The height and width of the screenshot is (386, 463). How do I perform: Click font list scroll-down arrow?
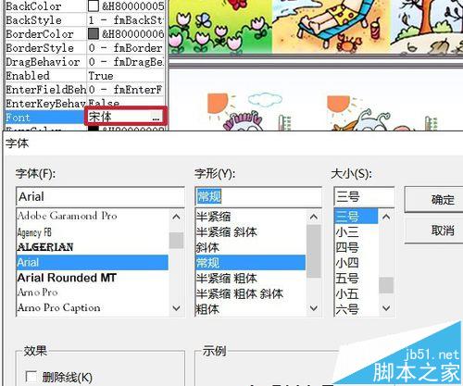[x=176, y=308]
